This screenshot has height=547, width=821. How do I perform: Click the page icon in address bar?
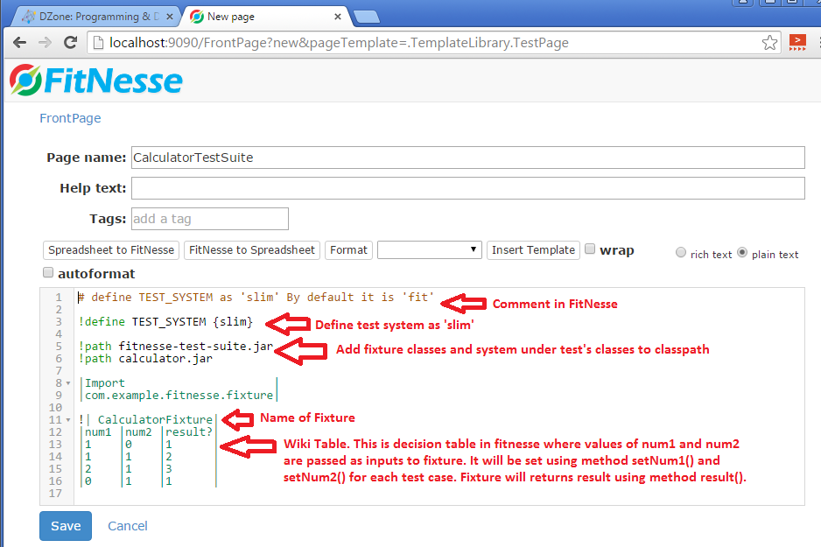(x=98, y=43)
